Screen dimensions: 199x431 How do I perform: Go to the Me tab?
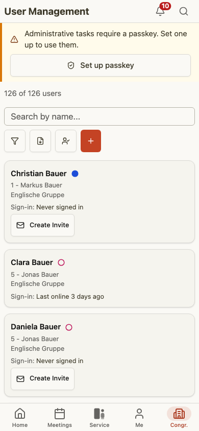[139, 418]
